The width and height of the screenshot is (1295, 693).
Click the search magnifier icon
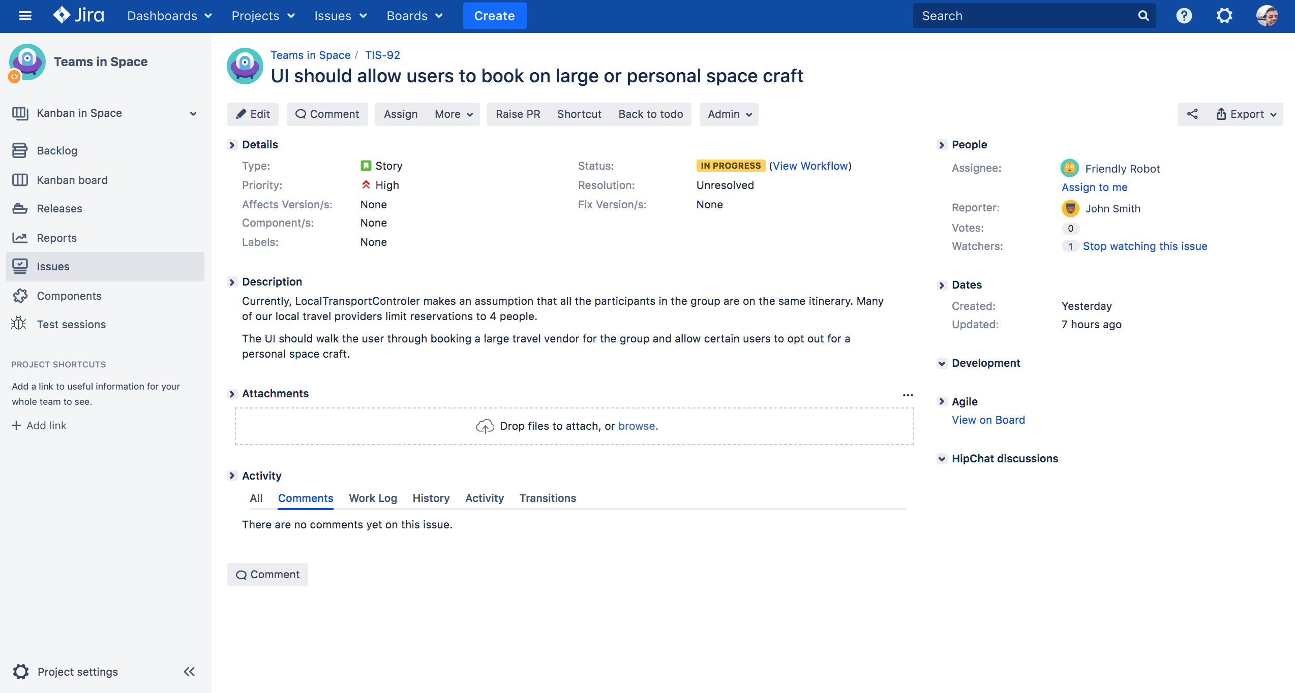coord(1143,16)
